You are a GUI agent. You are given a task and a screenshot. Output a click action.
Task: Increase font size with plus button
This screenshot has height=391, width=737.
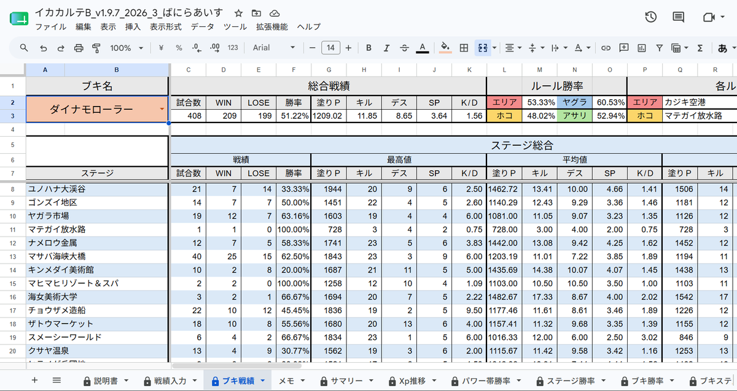[x=348, y=48]
